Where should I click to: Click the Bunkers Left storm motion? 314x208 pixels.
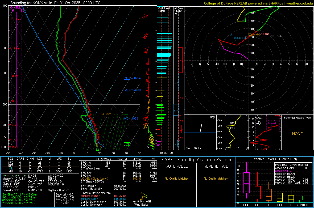tap(103, 199)
